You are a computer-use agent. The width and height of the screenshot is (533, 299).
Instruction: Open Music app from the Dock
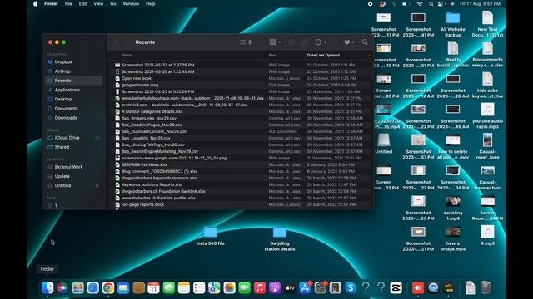tap(260, 288)
